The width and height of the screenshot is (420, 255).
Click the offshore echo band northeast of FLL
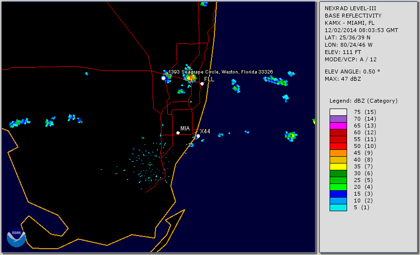276,81
